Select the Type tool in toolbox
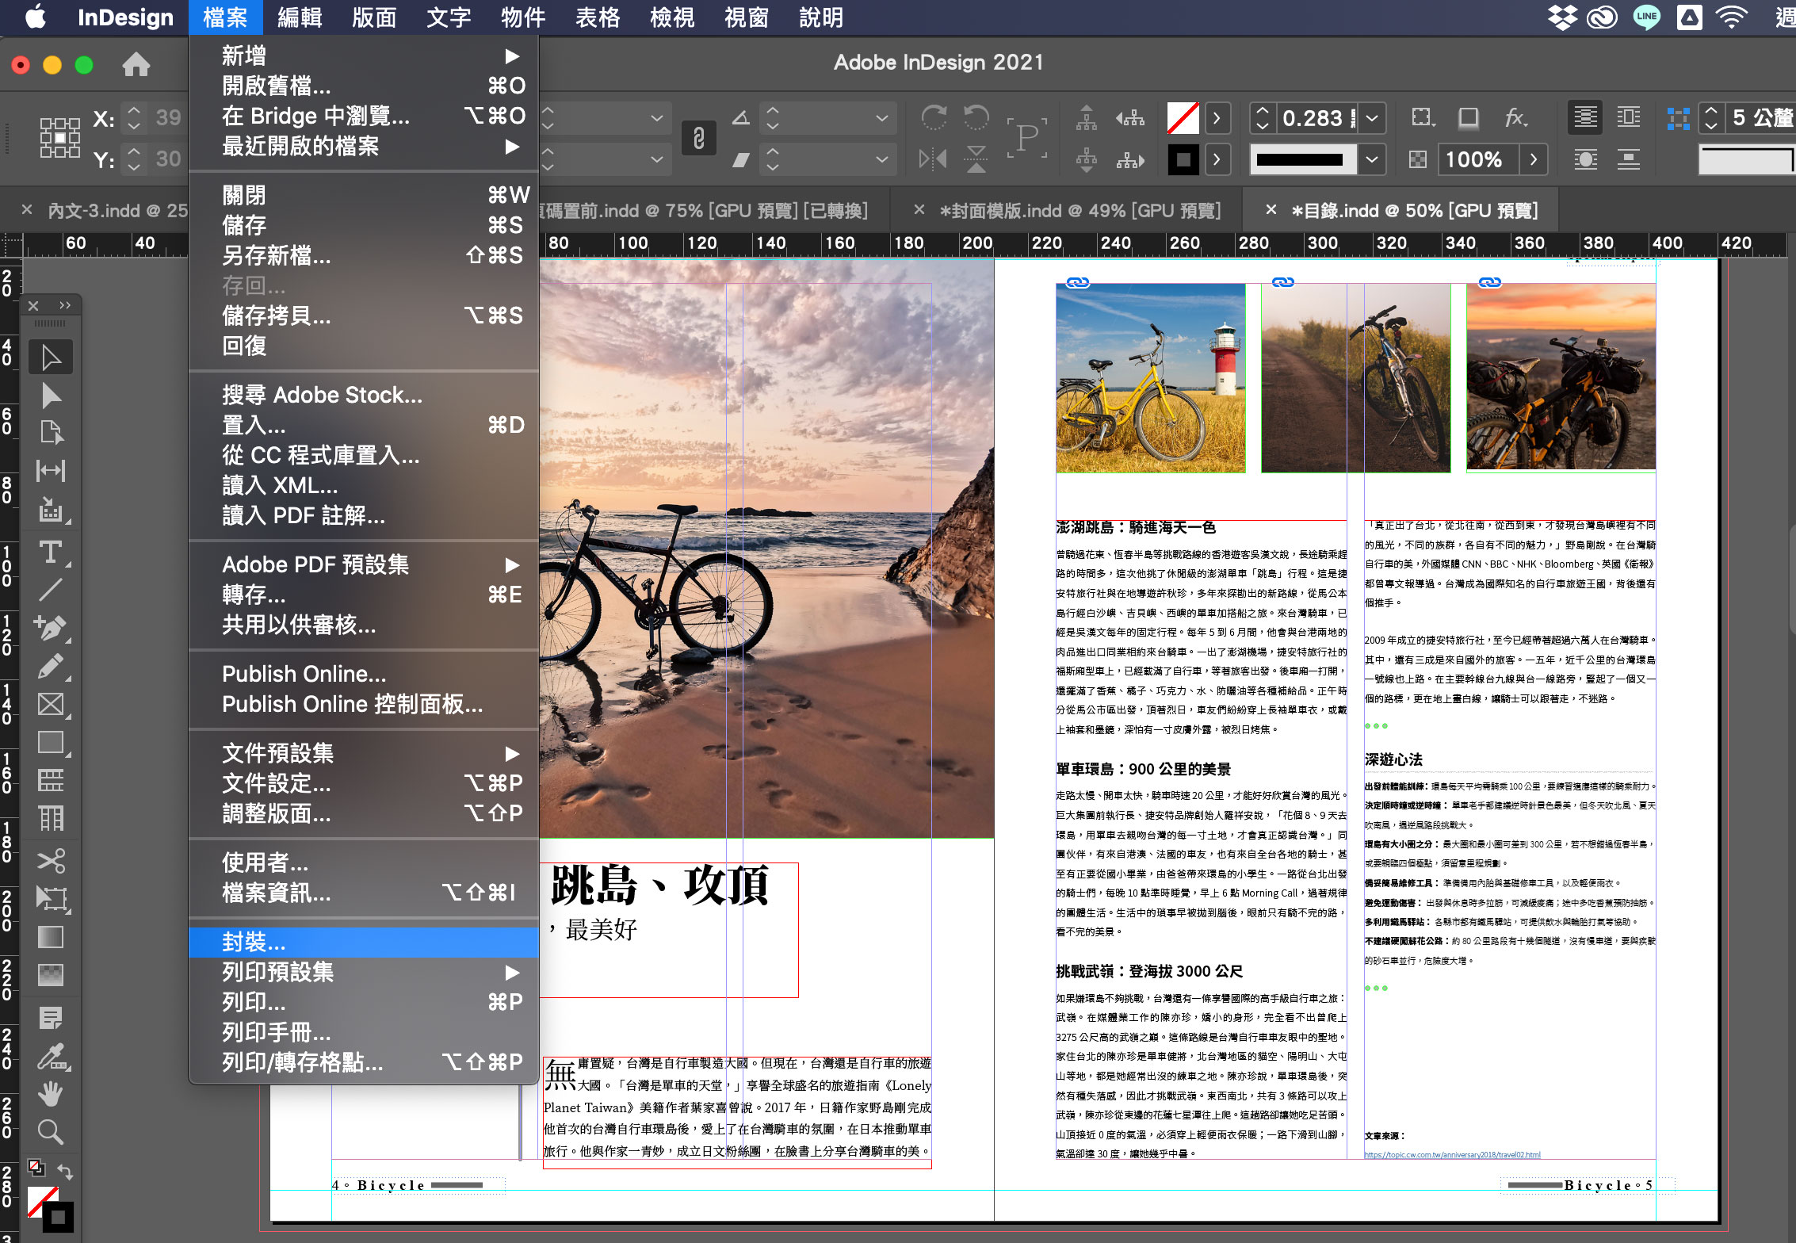This screenshot has height=1243, width=1796. pos(51,553)
